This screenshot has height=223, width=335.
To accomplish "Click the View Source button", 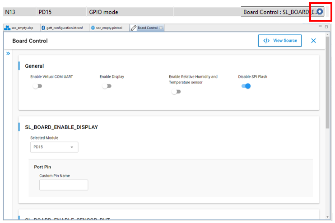I will pos(280,41).
